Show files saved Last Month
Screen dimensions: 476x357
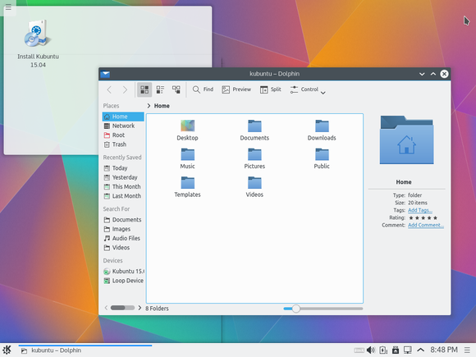coord(123,196)
